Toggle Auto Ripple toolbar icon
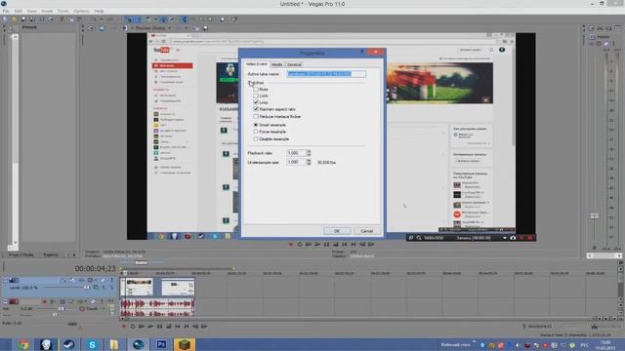Viewport: 625px width, 351px height. pyautogui.click(x=146, y=19)
